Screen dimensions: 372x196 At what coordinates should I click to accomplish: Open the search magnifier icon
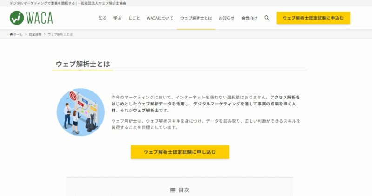pyautogui.click(x=267, y=18)
